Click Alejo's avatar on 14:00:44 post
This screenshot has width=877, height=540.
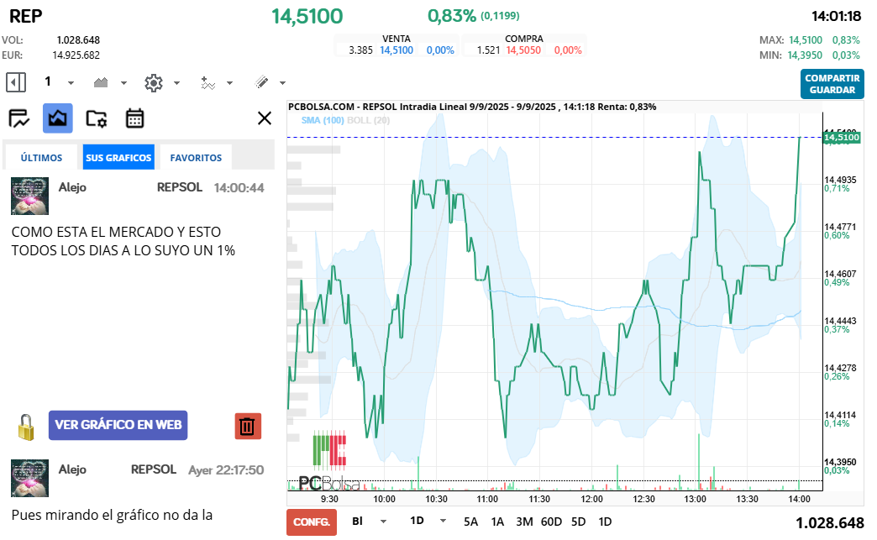29,197
